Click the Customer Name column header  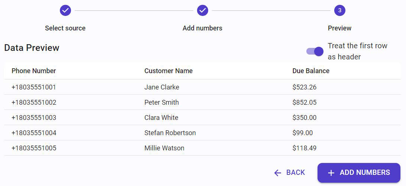(x=168, y=71)
